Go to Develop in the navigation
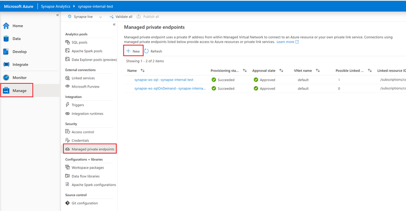 20,52
